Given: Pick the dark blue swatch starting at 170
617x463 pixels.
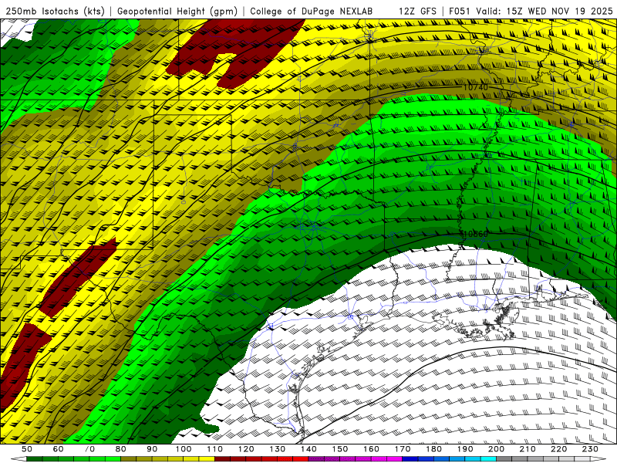Looking at the screenshot, I should coord(410,458).
